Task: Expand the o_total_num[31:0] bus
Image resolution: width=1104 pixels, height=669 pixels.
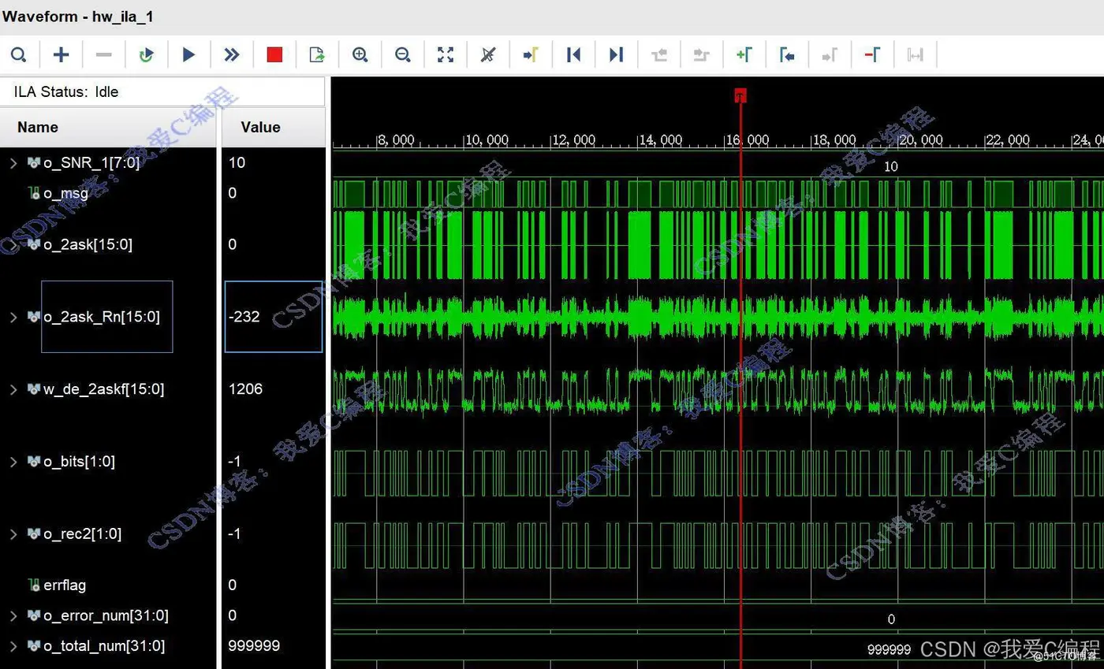Action: tap(13, 646)
